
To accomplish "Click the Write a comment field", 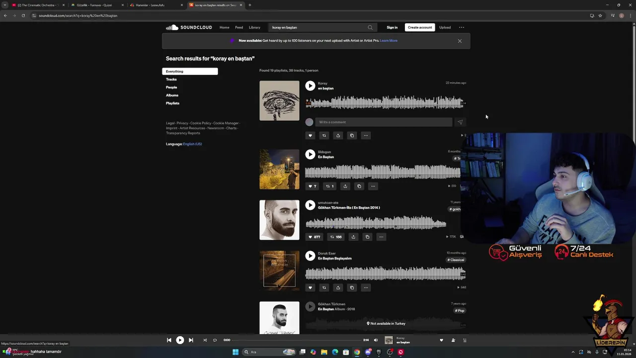I will [384, 122].
